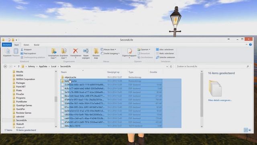Image resolution: width=257 pixels, height=145 pixels.
Task: Click the Johnny breadcrumb in address bar
Action: coord(31,66)
